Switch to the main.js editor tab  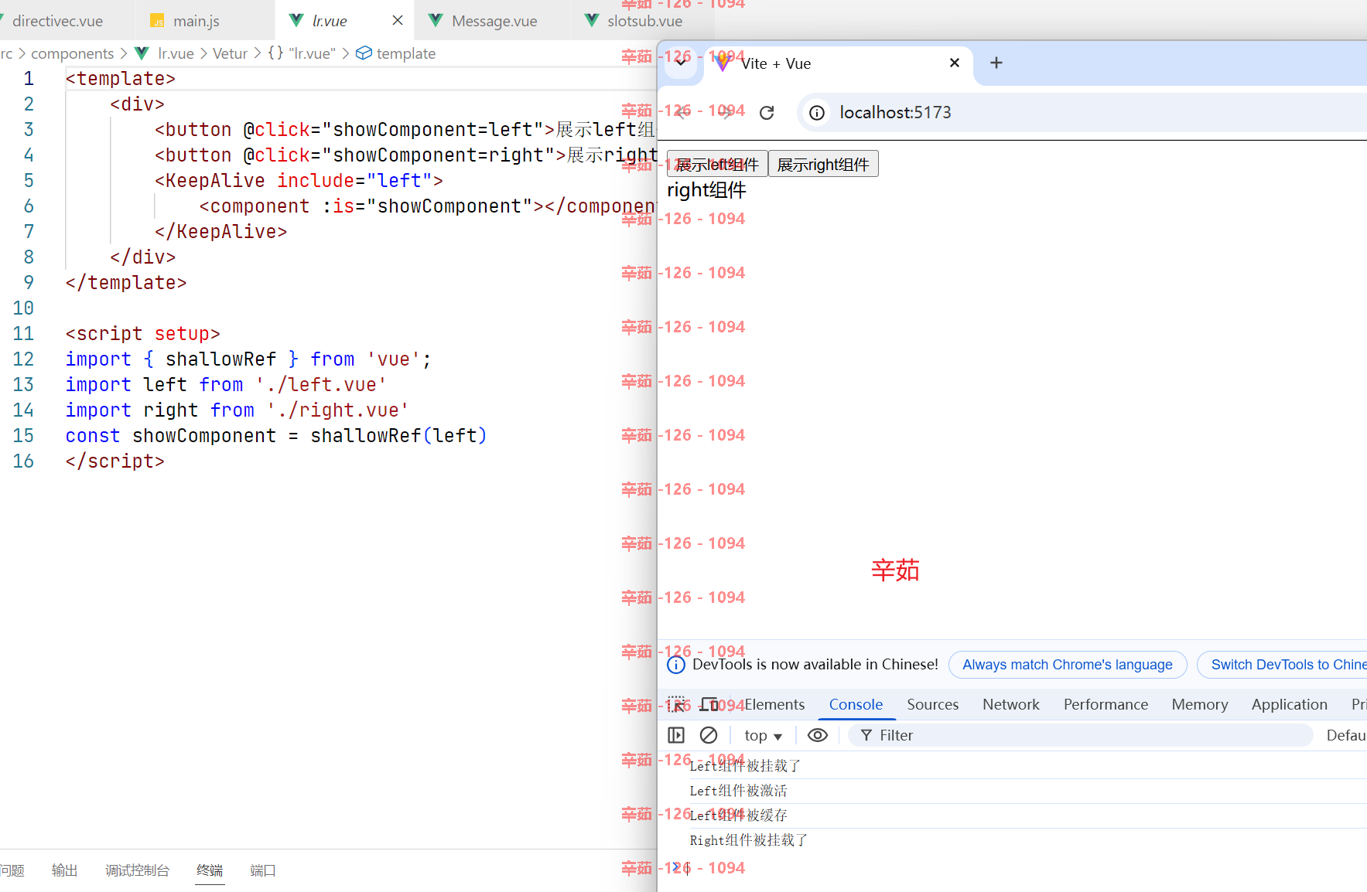click(197, 21)
